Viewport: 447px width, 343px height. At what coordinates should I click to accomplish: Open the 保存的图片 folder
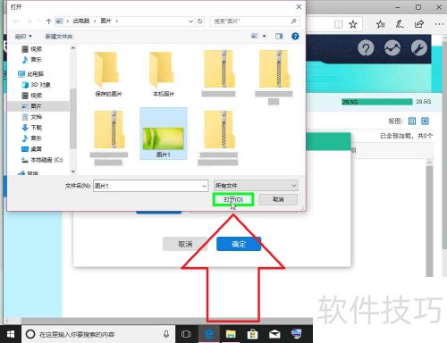tap(108, 74)
